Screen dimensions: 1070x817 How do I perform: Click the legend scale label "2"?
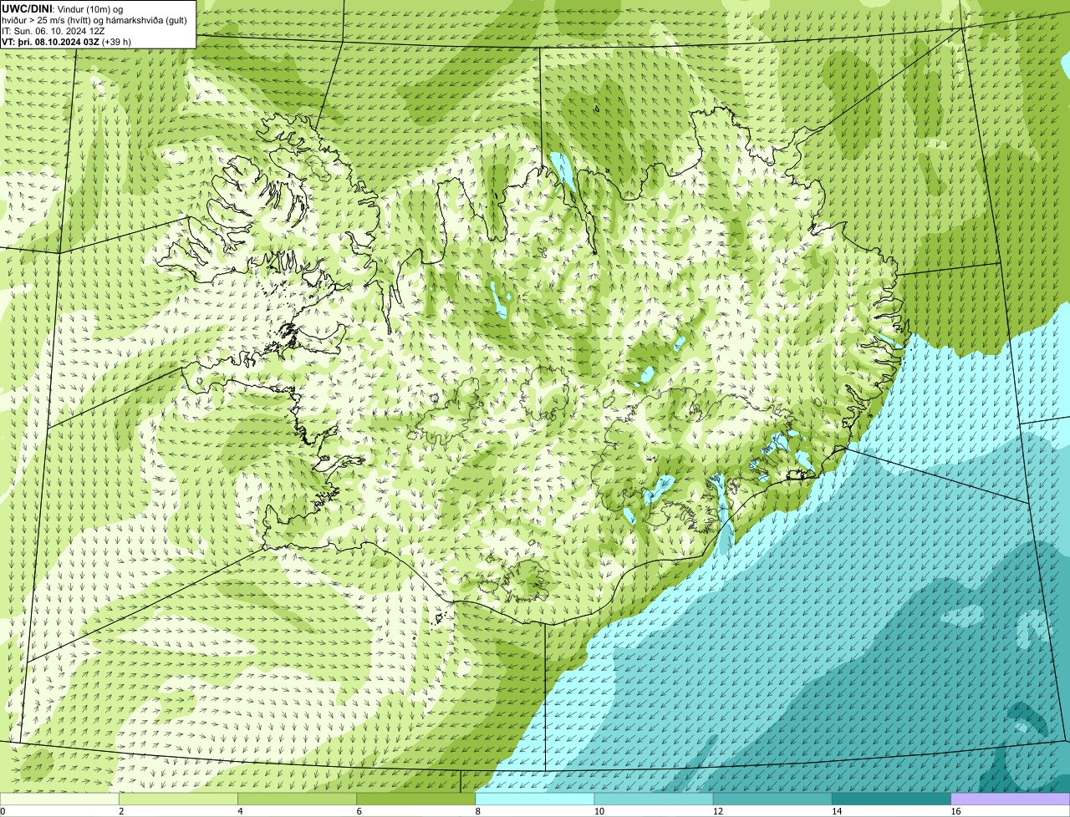[121, 811]
